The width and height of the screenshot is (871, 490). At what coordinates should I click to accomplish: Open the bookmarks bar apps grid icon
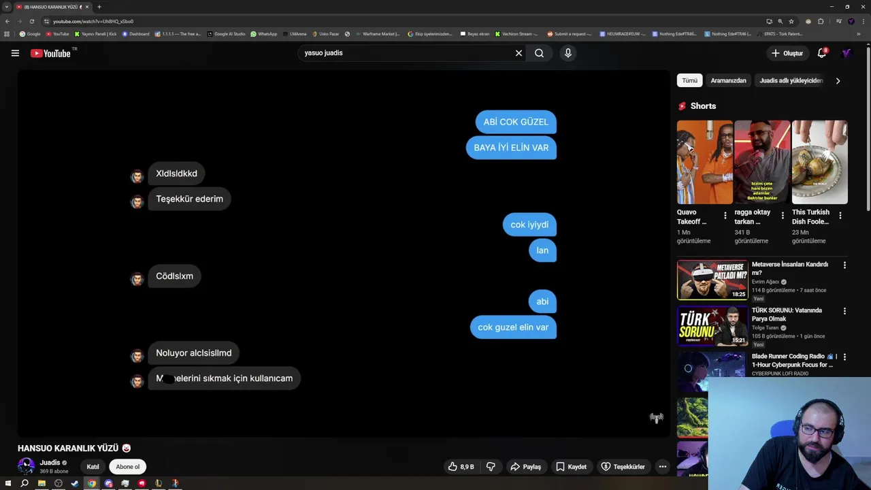tap(7, 33)
